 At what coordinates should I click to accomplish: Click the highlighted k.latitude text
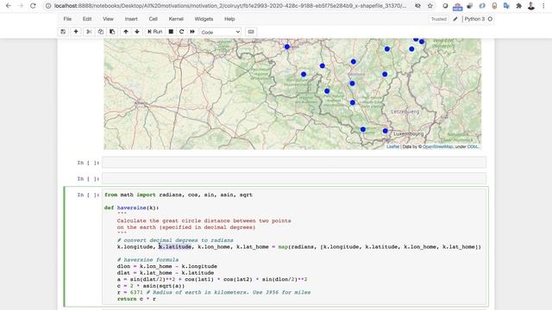[x=175, y=247]
